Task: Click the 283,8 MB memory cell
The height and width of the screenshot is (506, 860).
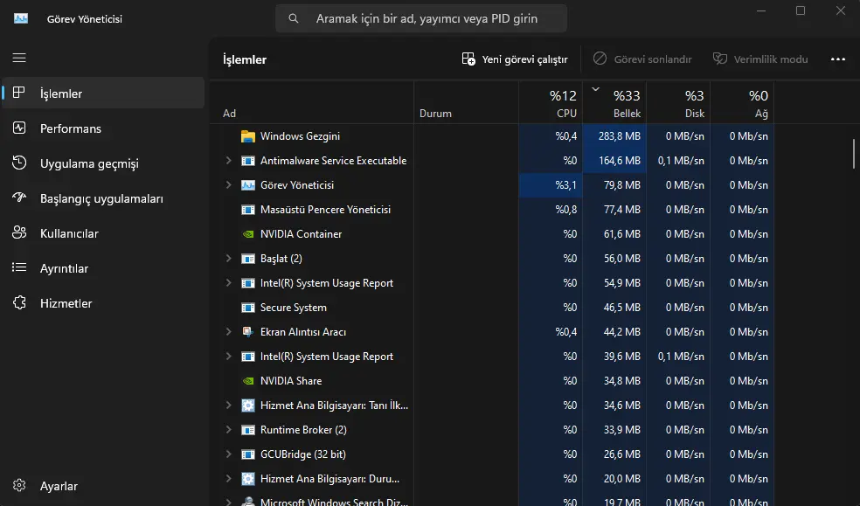Action: pyautogui.click(x=614, y=136)
